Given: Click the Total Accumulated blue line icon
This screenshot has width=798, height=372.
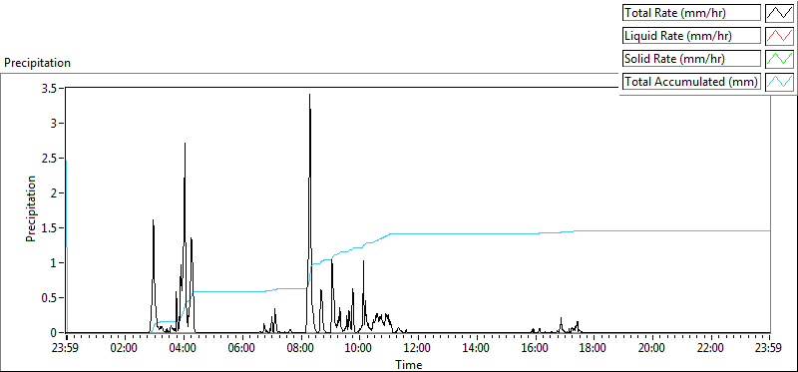Looking at the screenshot, I should click(x=779, y=82).
